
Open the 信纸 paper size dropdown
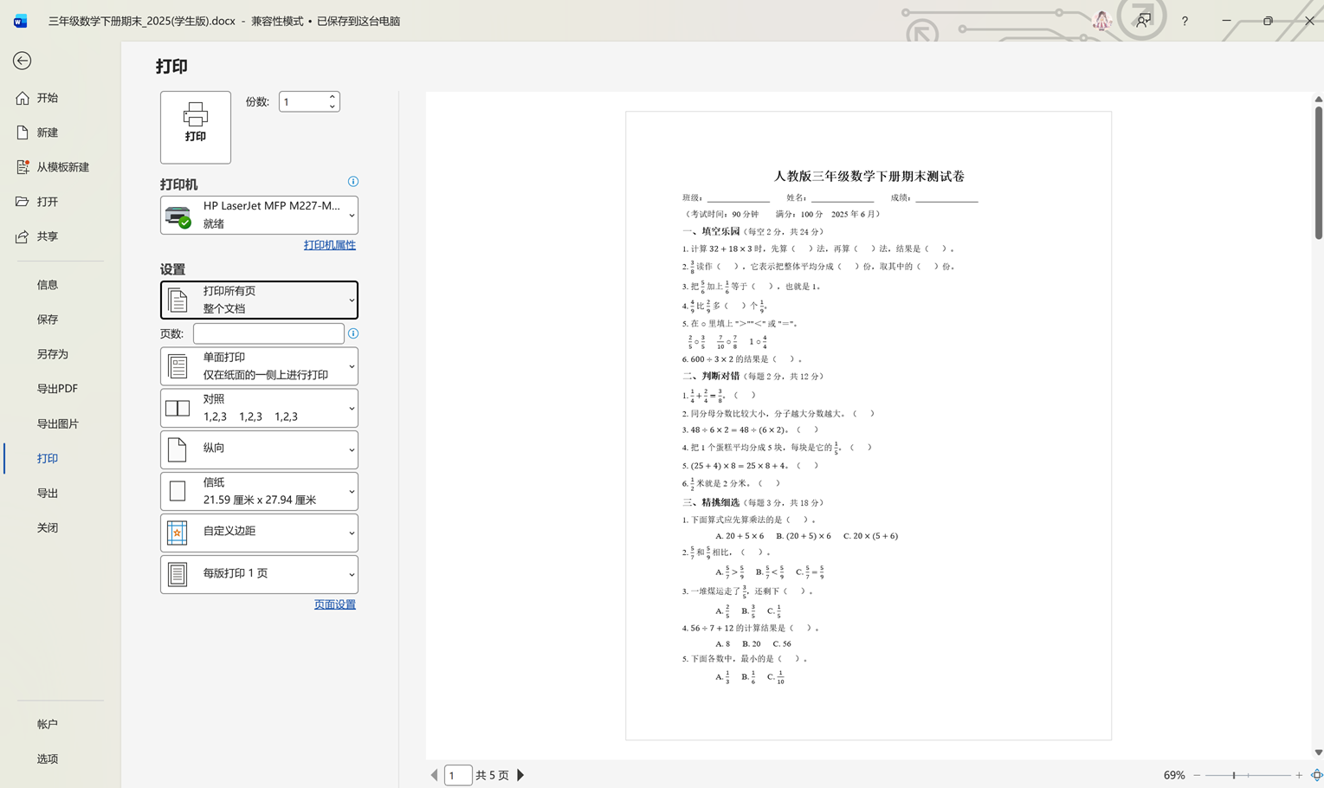(259, 491)
